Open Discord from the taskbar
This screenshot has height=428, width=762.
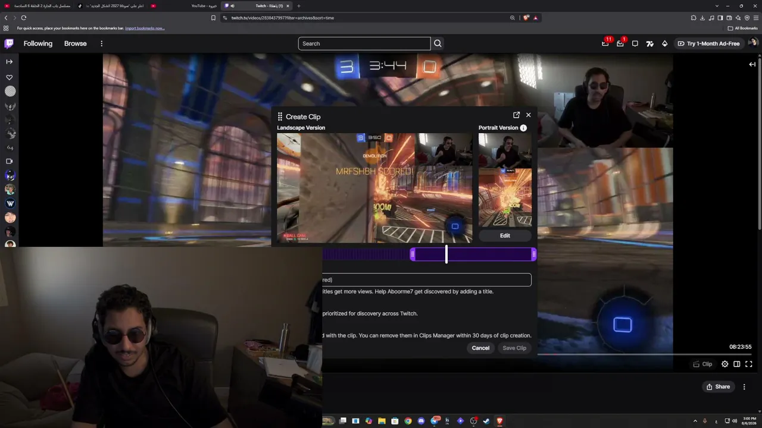click(x=421, y=421)
